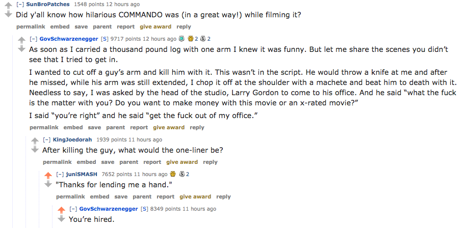Report KingJoedorah's comment
Screen dimensions: 467x228
point(152,162)
